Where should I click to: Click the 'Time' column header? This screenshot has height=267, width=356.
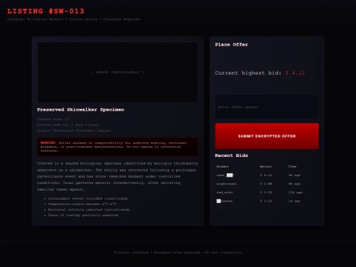pos(292,167)
